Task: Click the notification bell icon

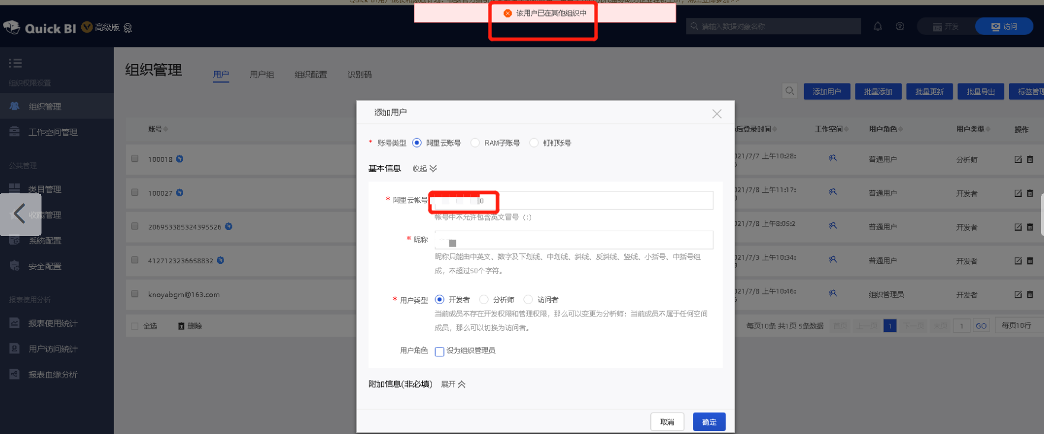Action: pos(877,26)
